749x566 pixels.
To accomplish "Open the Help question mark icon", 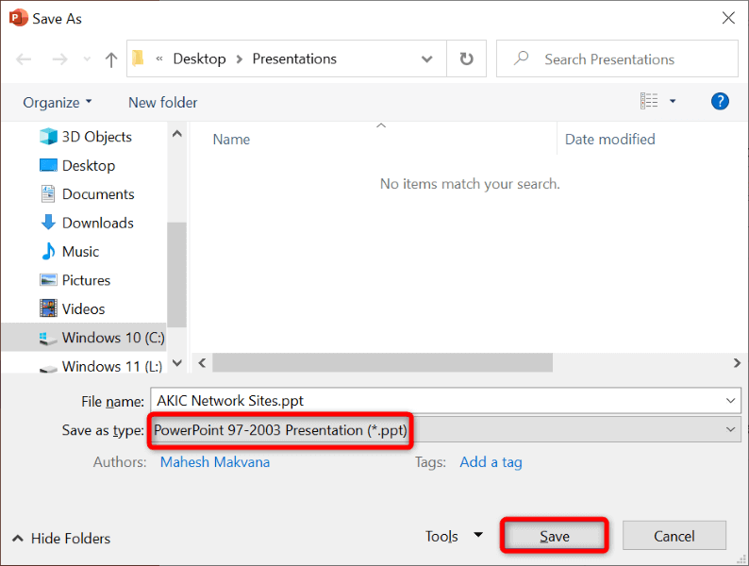I will tap(720, 101).
